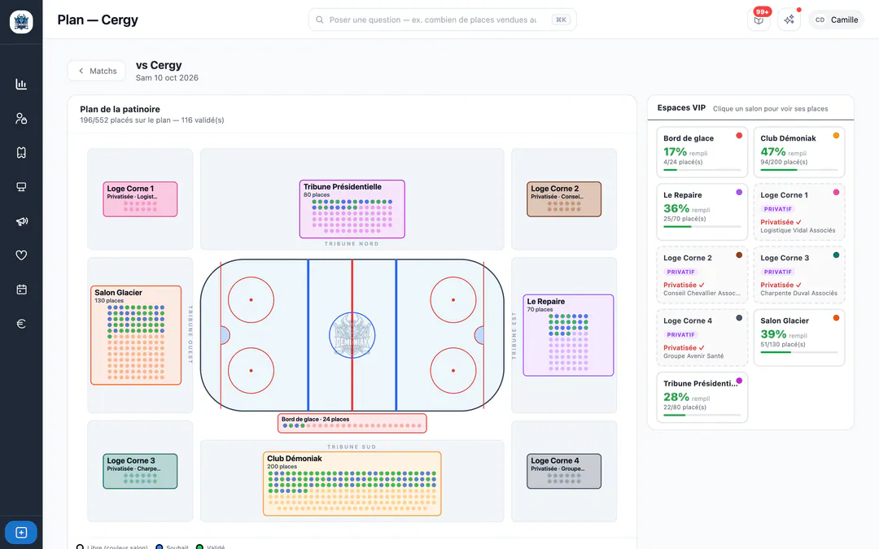Open the megaphone campaigns sidebar icon
This screenshot has height=549, width=879.
pyautogui.click(x=21, y=221)
